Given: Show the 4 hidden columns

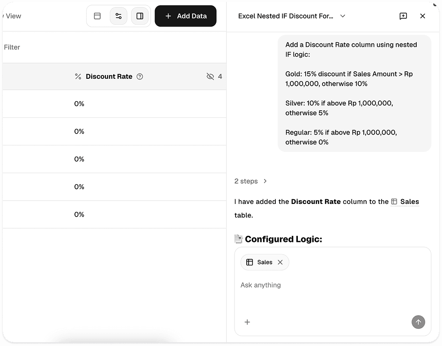Looking at the screenshot, I should [214, 76].
